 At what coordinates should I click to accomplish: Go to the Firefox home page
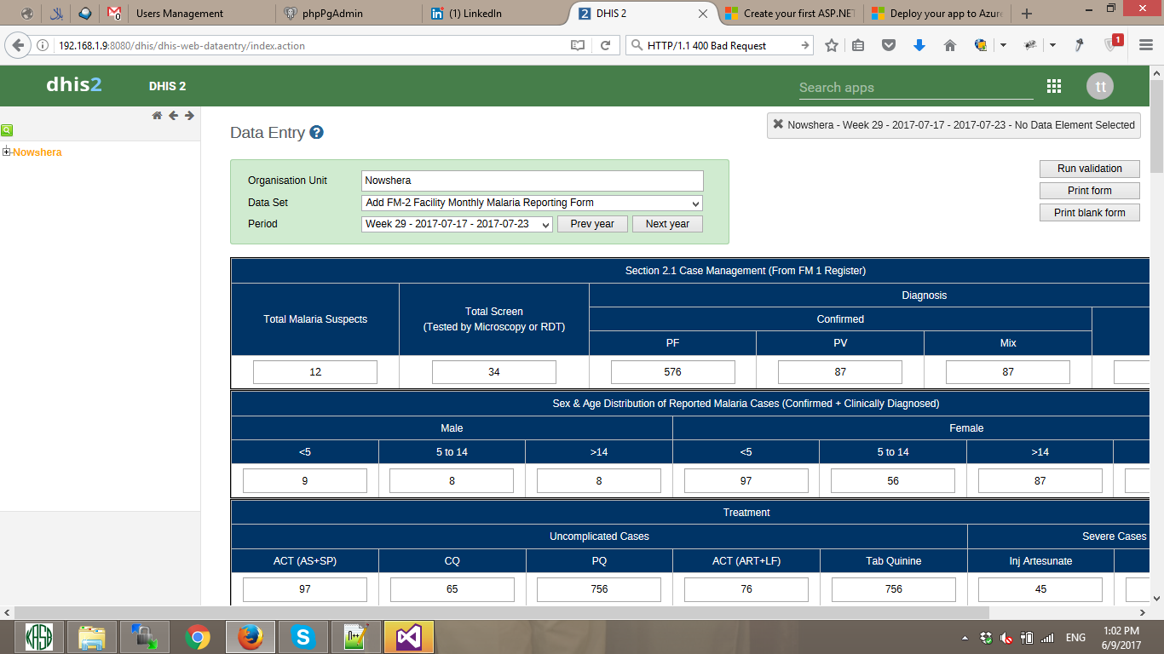950,46
